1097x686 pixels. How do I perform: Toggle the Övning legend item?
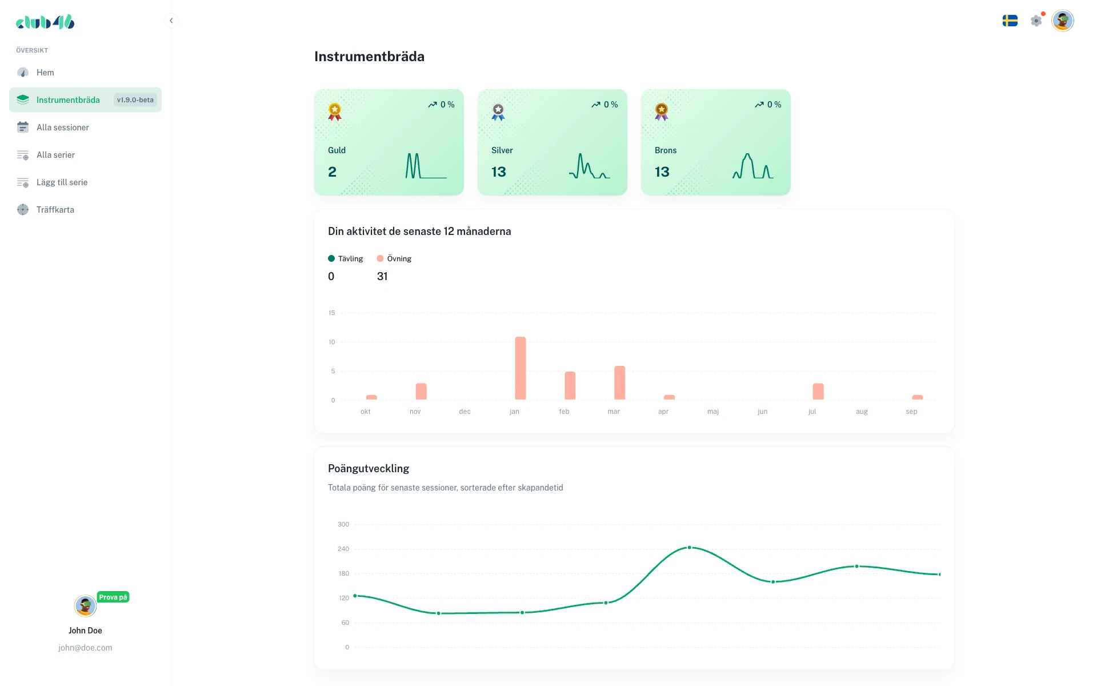click(x=394, y=258)
